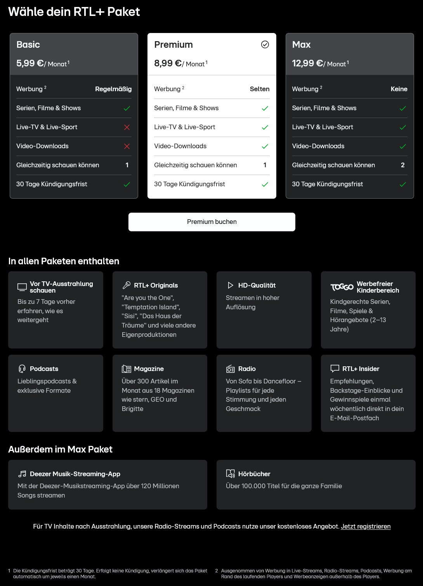Click the RTL+ Originals clapperboard icon

pyautogui.click(x=127, y=285)
